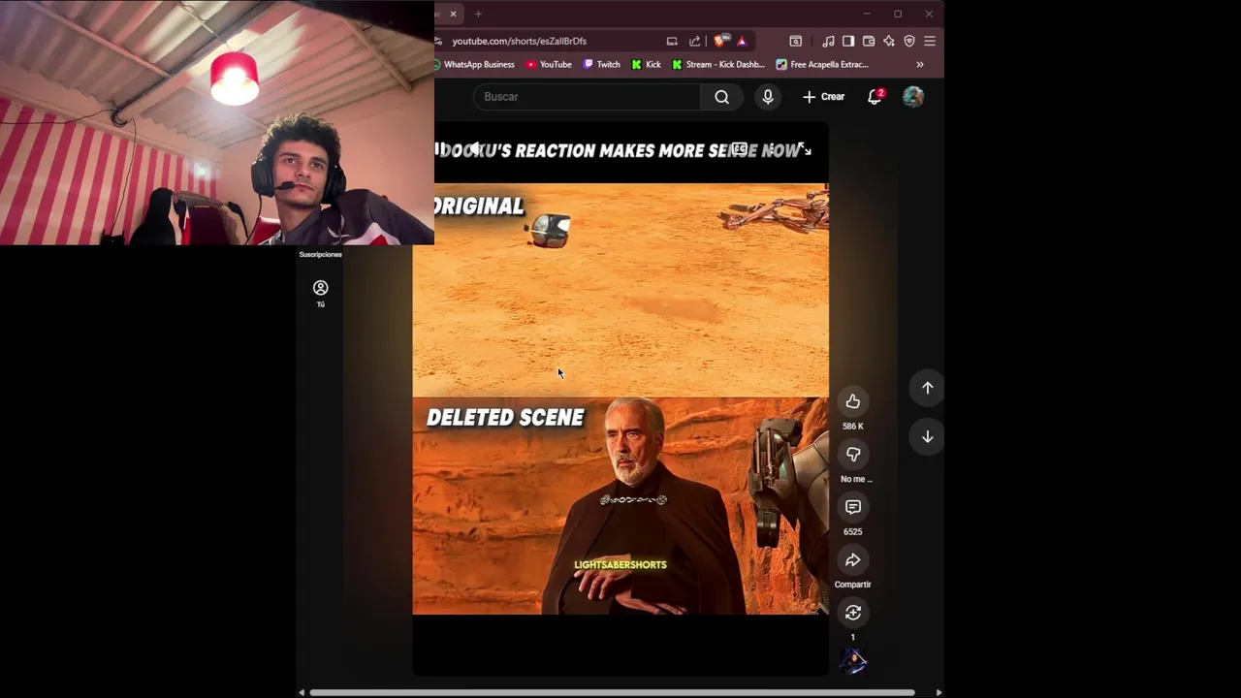Image resolution: width=1241 pixels, height=698 pixels.
Task: Like the short using the thumbs up
Action: coord(853,401)
